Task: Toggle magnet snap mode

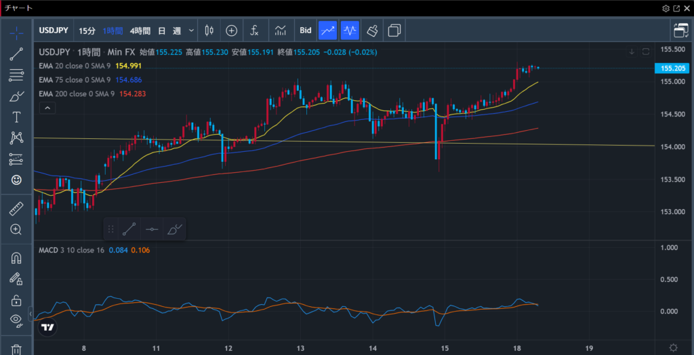Action: pyautogui.click(x=16, y=258)
